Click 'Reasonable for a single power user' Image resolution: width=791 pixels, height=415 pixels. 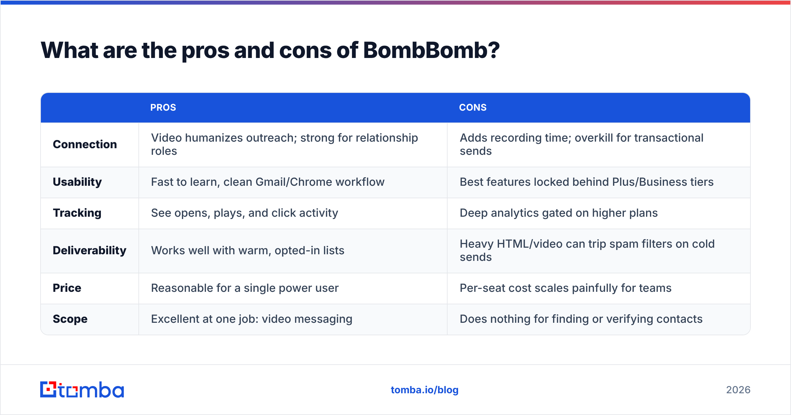pos(245,288)
